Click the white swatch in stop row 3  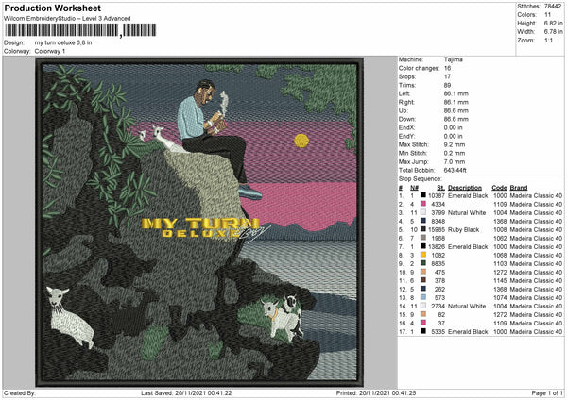422,212
